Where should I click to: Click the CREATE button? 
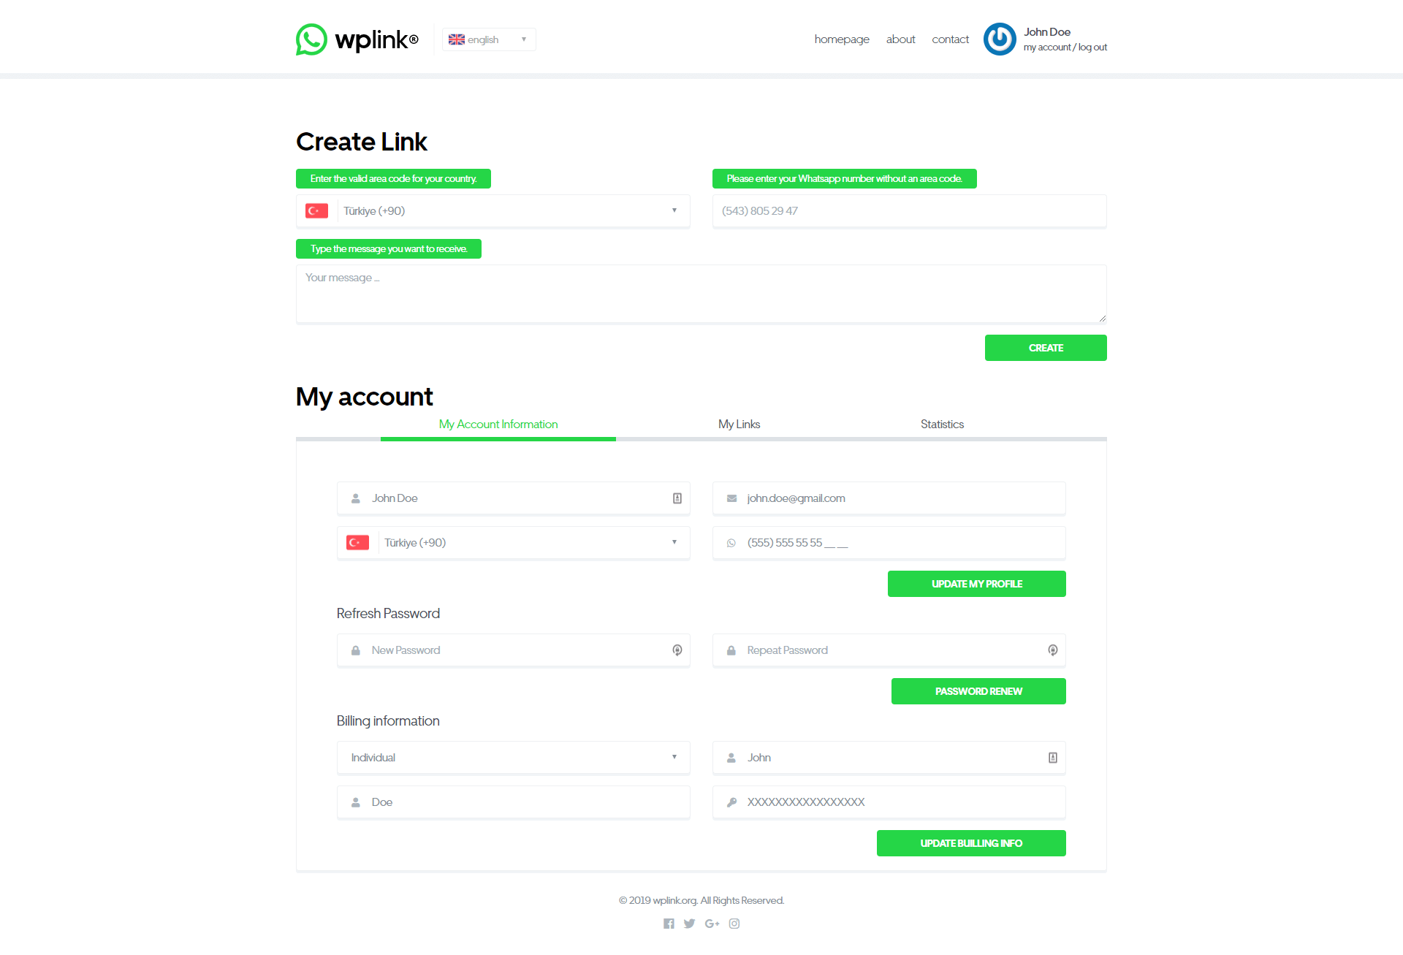pyautogui.click(x=1046, y=348)
